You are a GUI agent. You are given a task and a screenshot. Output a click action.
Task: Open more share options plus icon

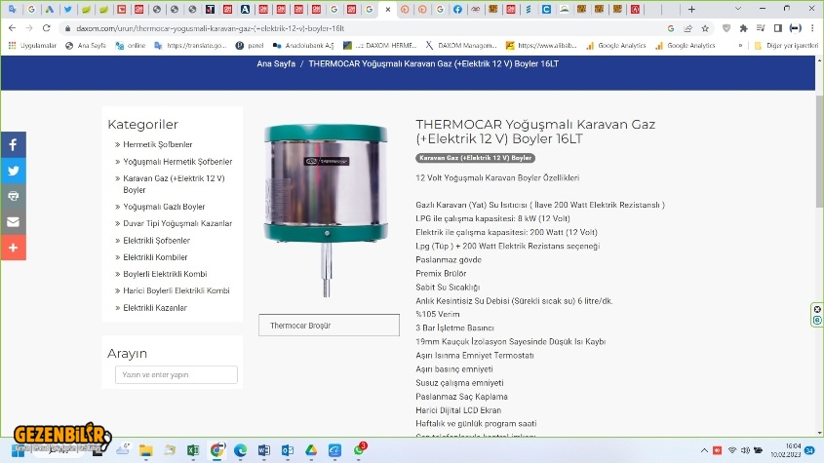point(13,248)
